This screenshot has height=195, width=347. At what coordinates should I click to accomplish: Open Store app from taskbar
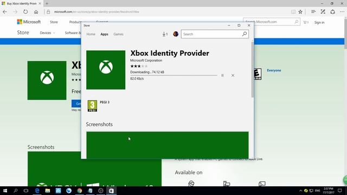click(x=111, y=191)
